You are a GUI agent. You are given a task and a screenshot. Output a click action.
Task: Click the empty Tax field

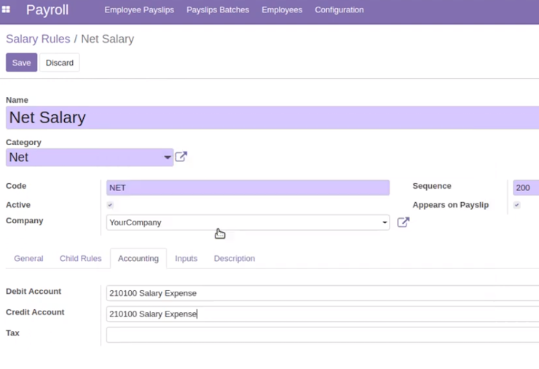[323, 335]
